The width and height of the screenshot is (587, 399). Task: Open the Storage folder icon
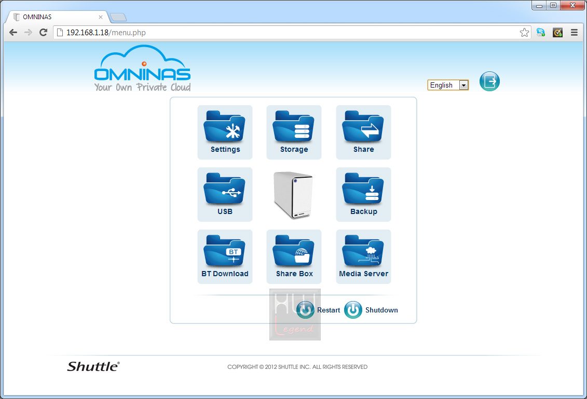pyautogui.click(x=294, y=132)
